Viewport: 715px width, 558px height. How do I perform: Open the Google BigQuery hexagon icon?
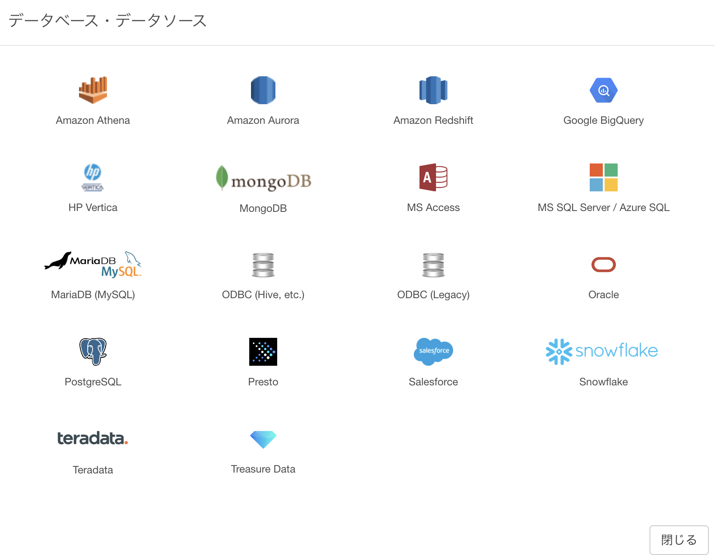click(604, 90)
